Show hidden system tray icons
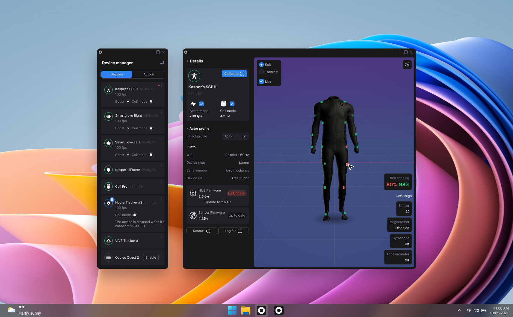 pos(459,310)
